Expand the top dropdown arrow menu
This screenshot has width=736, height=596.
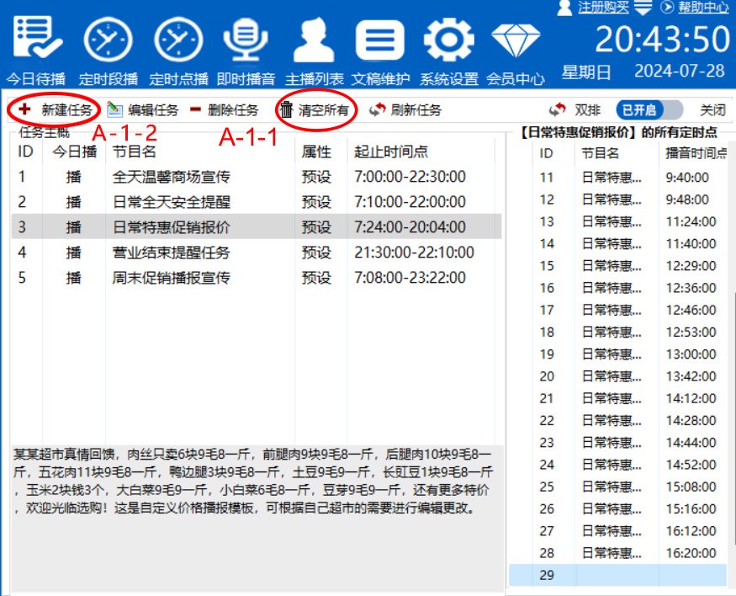tap(643, 8)
